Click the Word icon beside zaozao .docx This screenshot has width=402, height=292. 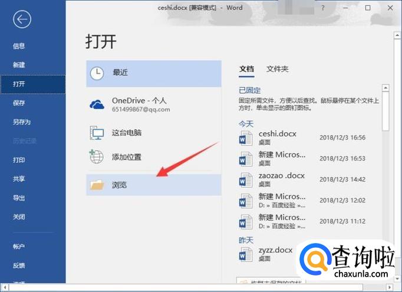pos(246,180)
